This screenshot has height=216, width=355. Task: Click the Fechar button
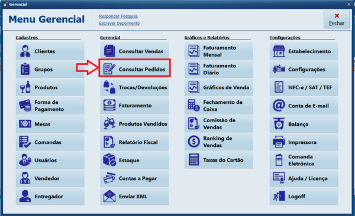click(x=337, y=19)
